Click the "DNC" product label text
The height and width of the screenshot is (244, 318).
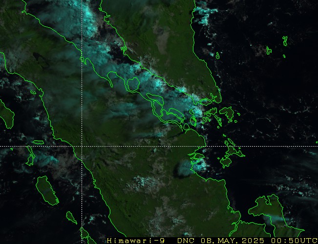tap(186, 241)
